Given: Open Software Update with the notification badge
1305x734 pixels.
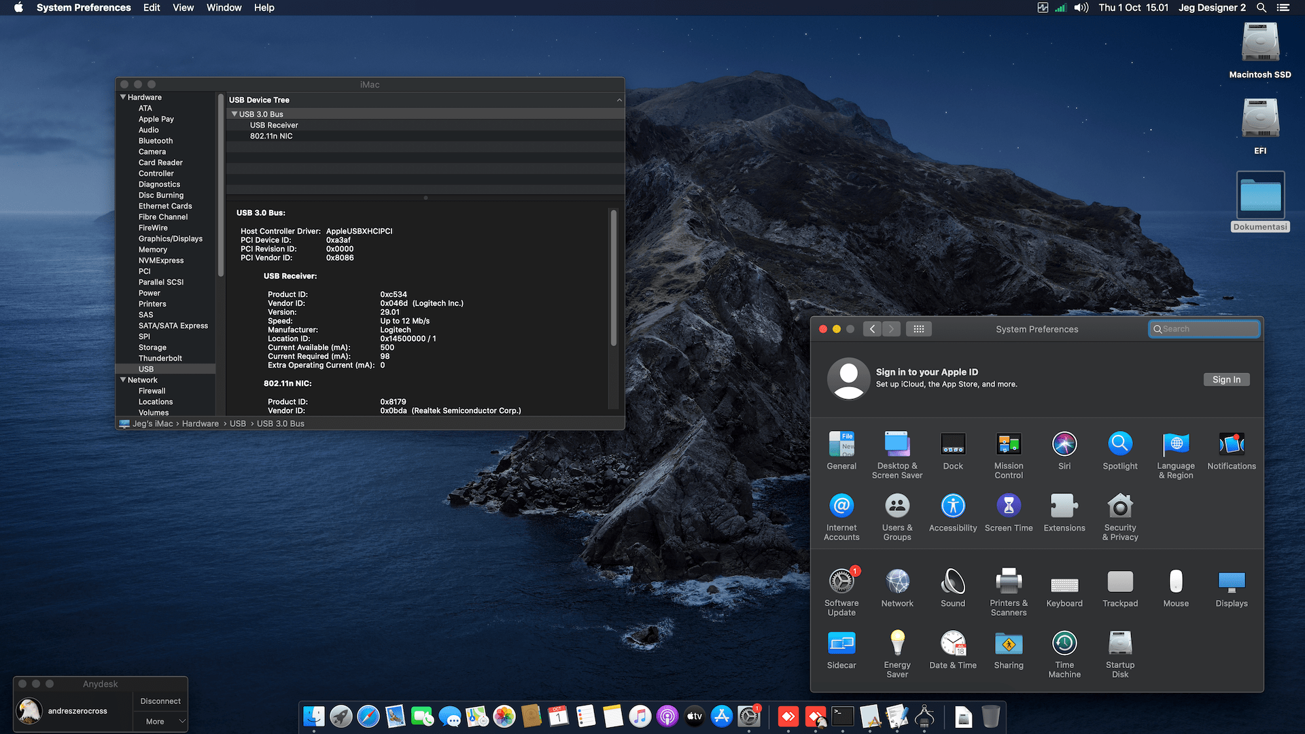Looking at the screenshot, I should click(x=841, y=581).
